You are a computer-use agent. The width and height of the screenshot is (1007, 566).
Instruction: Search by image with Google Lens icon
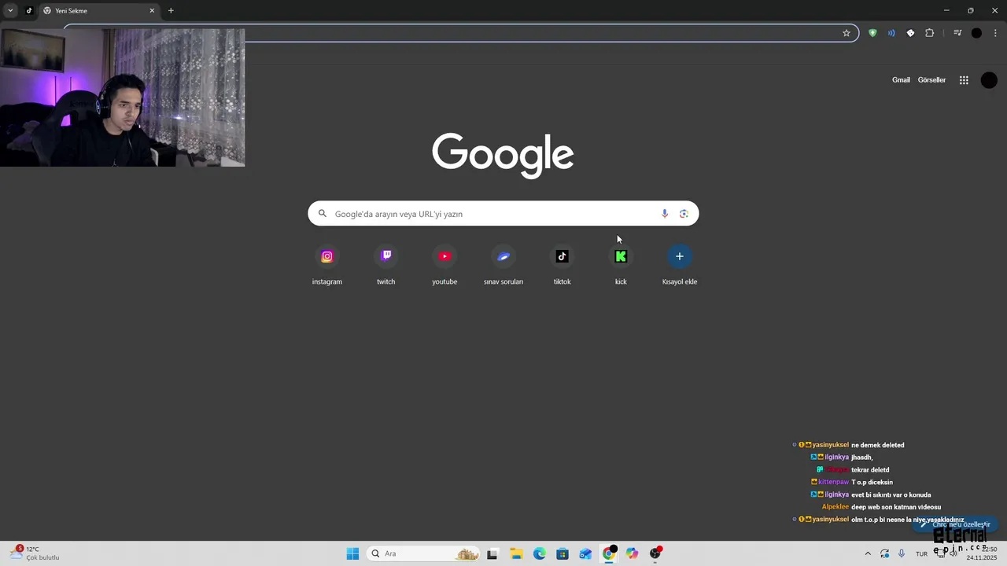684,214
